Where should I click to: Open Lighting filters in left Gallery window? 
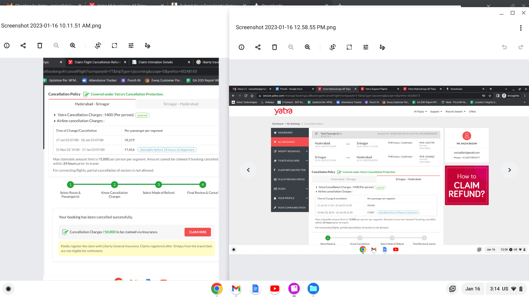click(131, 46)
